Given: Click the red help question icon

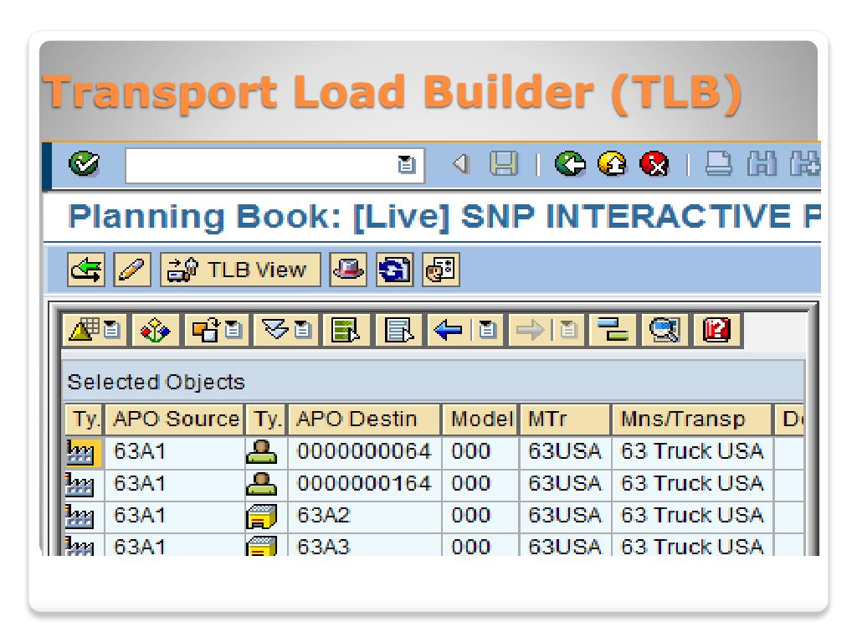Looking at the screenshot, I should pos(717,330).
